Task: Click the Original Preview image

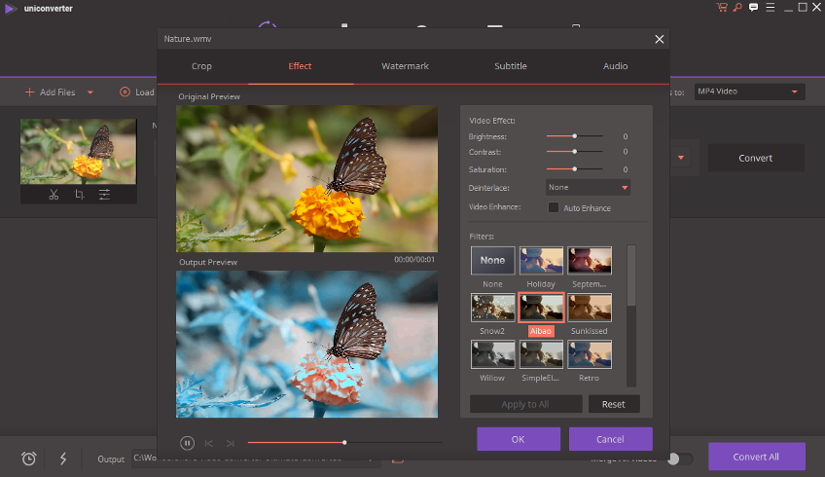Action: click(306, 178)
